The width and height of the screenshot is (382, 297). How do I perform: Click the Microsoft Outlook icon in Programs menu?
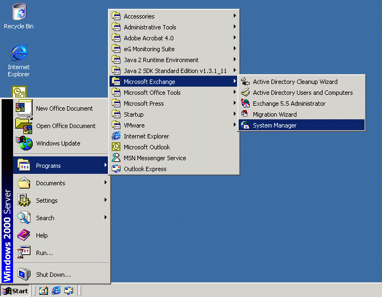coord(116,147)
